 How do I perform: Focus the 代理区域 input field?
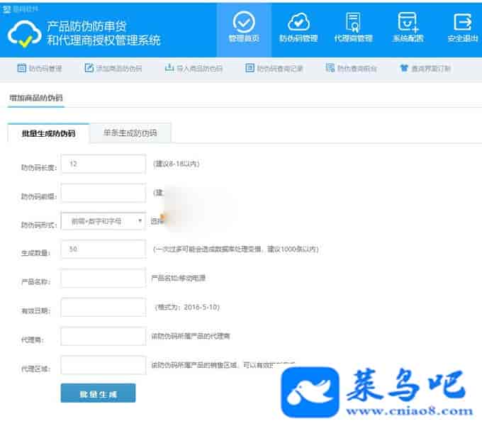(x=103, y=365)
